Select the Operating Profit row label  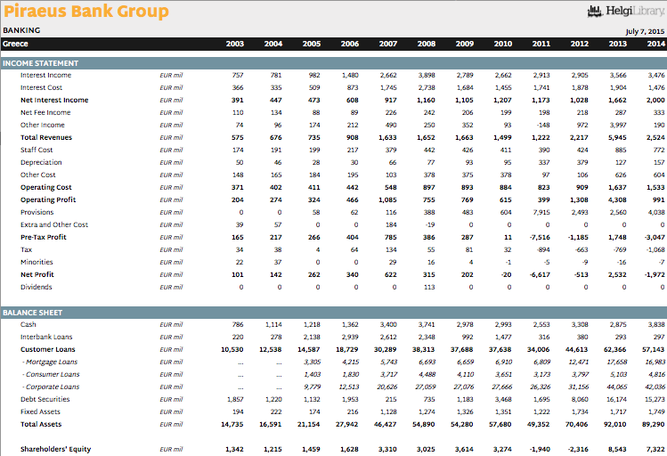tap(48, 199)
